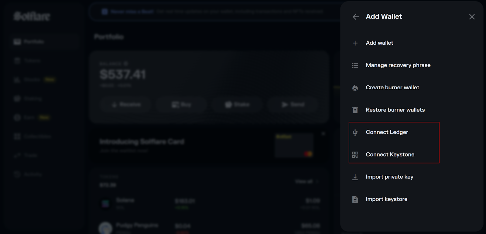Click the flame icon for burner wallet
Image resolution: width=486 pixels, height=234 pixels.
click(355, 88)
